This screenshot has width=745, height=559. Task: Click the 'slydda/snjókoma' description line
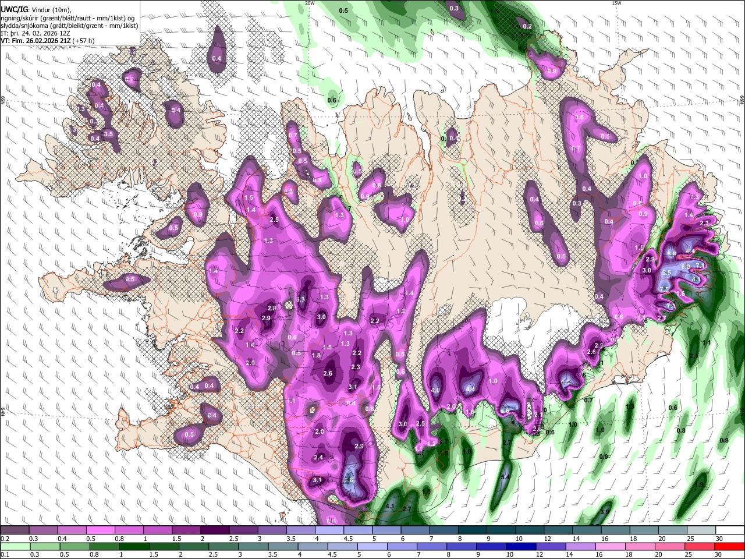point(69,26)
